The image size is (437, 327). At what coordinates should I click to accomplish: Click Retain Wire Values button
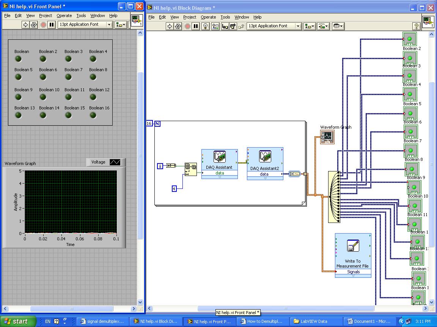[x=215, y=26]
